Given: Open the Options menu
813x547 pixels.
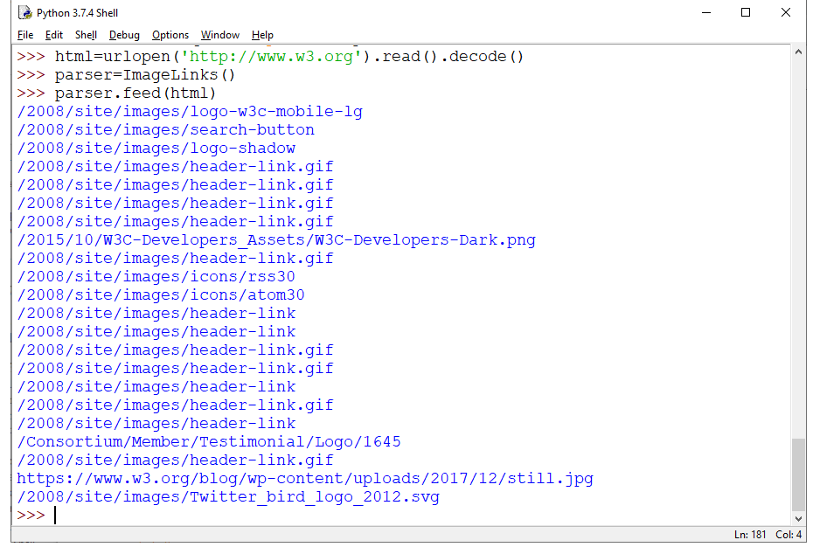Looking at the screenshot, I should 170,35.
